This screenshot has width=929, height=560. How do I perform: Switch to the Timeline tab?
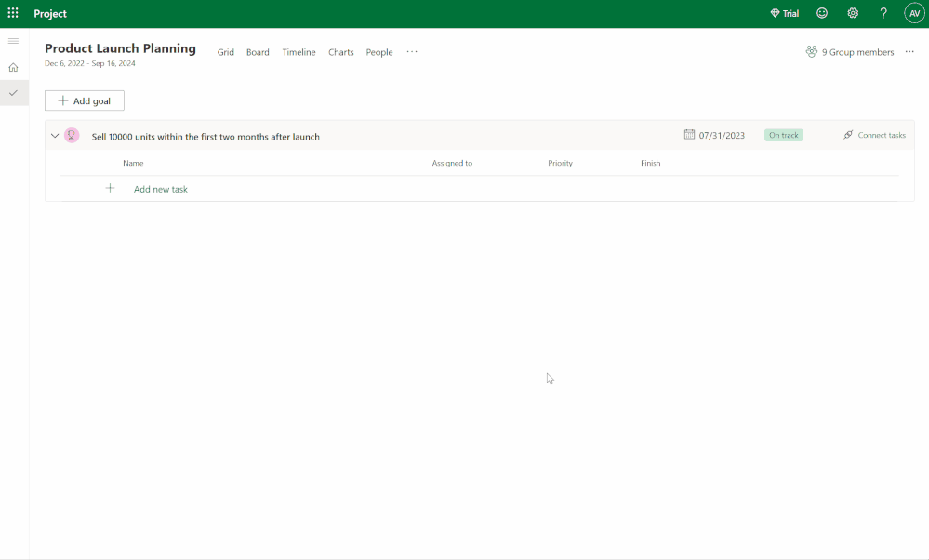click(x=299, y=52)
